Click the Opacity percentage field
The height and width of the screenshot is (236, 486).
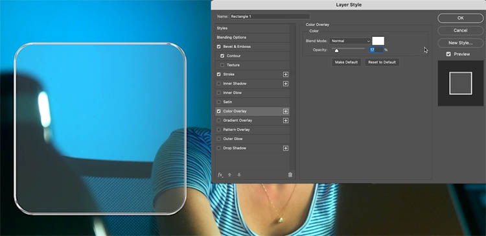[376, 50]
